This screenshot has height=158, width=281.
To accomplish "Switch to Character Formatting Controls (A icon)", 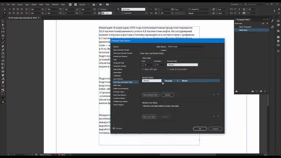I will [5, 9].
